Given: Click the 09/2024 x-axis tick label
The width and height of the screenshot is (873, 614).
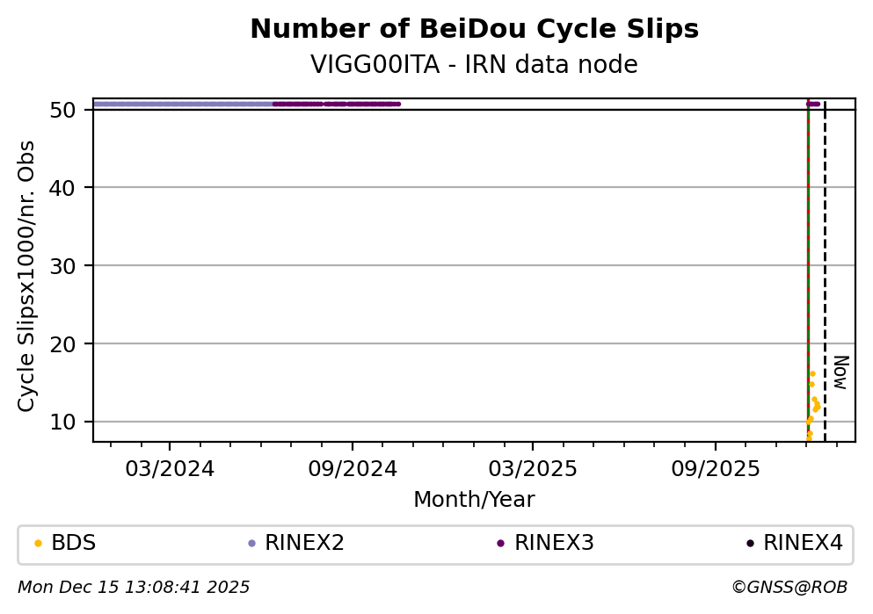Looking at the screenshot, I should pyautogui.click(x=352, y=469).
